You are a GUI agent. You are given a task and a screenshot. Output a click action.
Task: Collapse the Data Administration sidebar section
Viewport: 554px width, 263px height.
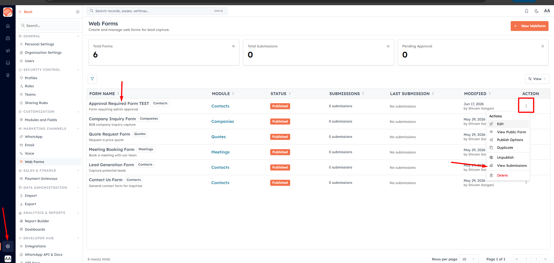(78, 188)
